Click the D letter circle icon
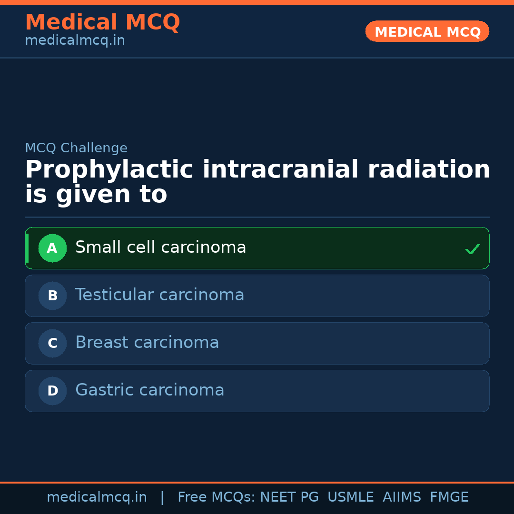Screen dimensions: 514x514 (x=52, y=391)
